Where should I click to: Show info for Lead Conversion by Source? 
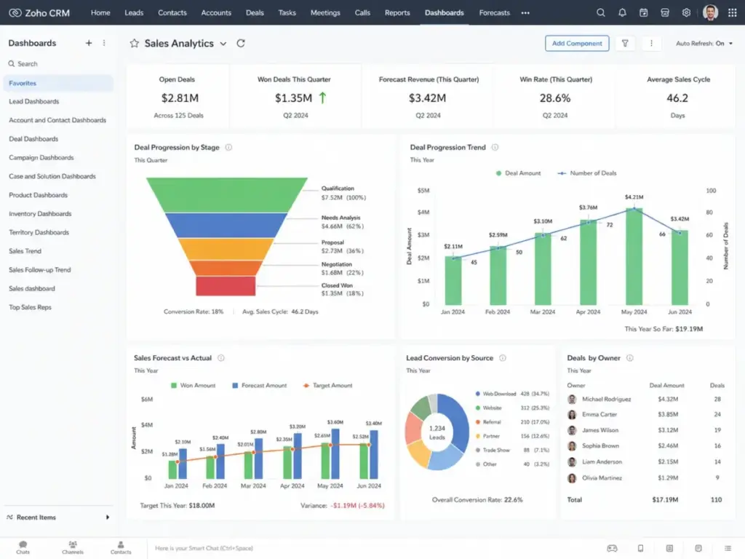pyautogui.click(x=503, y=358)
